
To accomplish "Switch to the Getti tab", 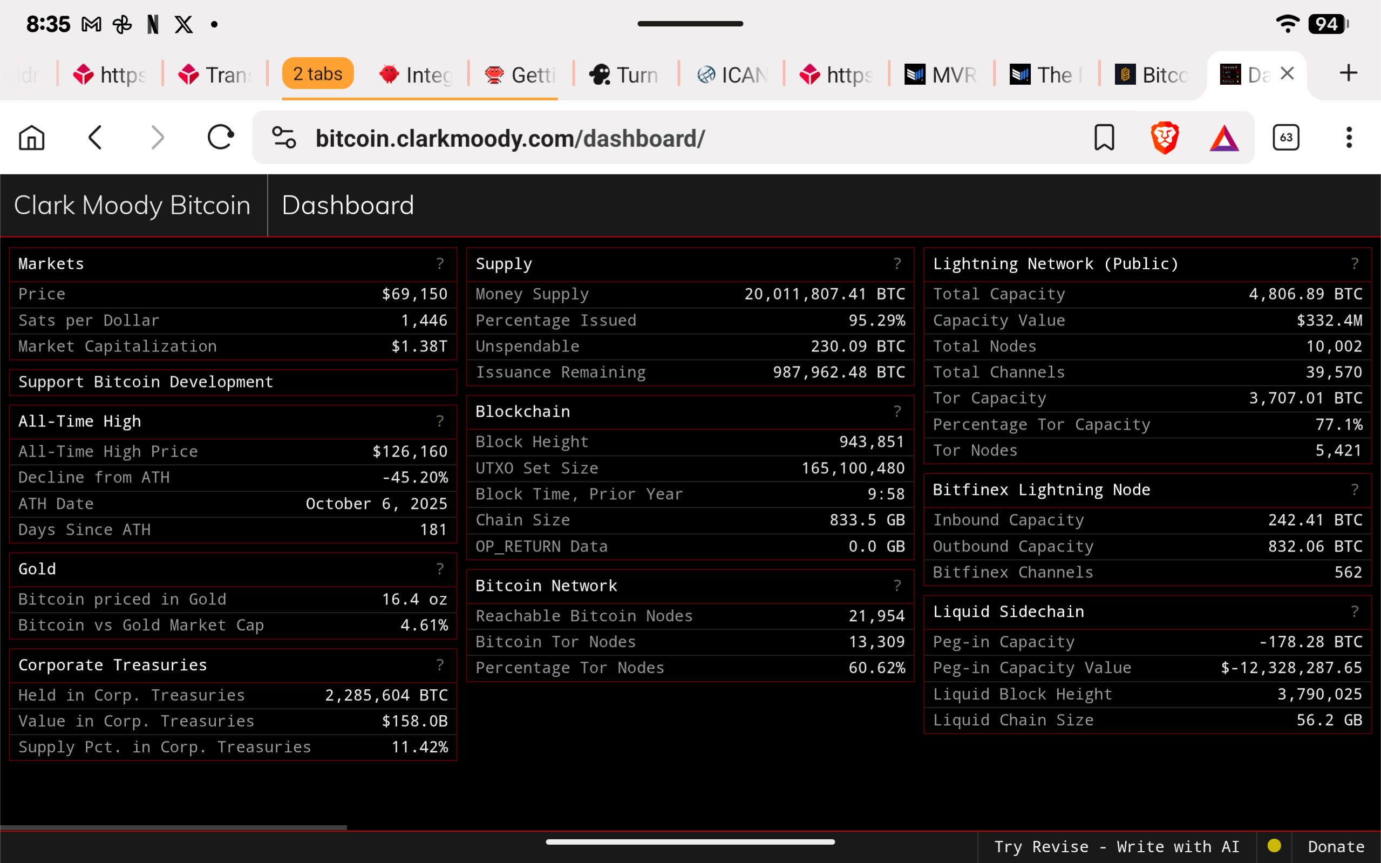I will coord(520,75).
